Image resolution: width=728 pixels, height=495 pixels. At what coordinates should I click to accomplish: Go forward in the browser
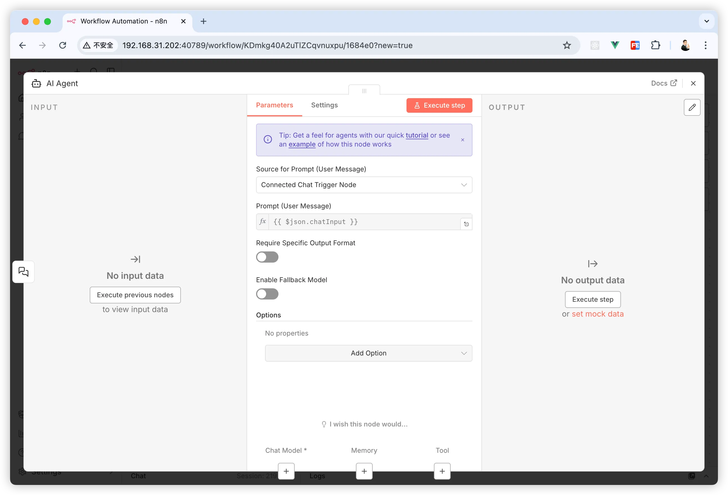[42, 45]
